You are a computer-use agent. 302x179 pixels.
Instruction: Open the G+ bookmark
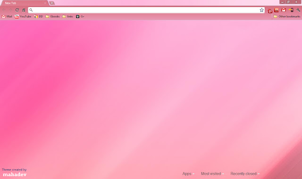pyautogui.click(x=80, y=16)
